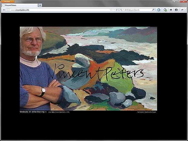Open the bookmarks menu toolbar button
The width and height of the screenshot is (188, 141).
[x=176, y=10]
